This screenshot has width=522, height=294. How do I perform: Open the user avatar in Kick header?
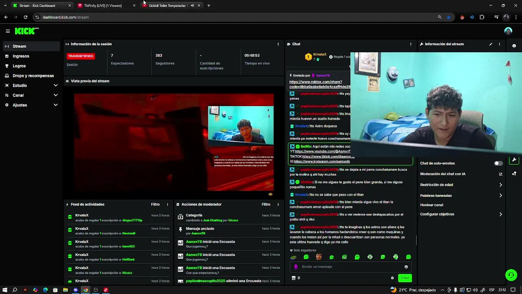point(508,31)
